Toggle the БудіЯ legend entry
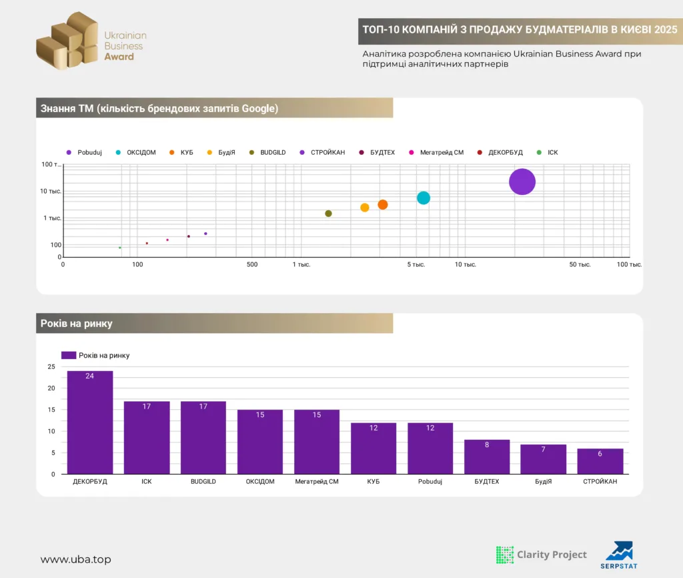The width and height of the screenshot is (683, 578). coord(221,152)
